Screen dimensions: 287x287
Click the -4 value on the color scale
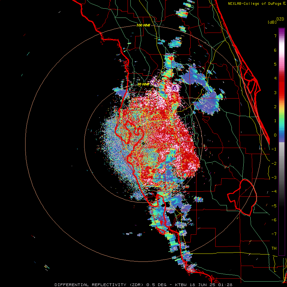[274, 192]
